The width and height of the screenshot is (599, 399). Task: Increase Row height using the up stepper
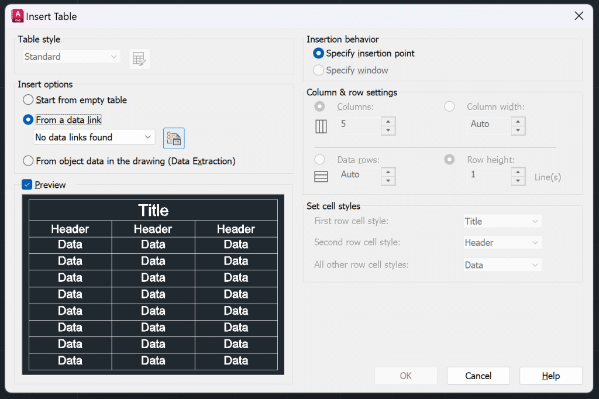tap(518, 173)
